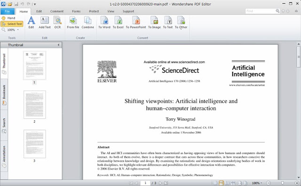Select the Add Text tool
The image size is (301, 186).
(x=45, y=23)
